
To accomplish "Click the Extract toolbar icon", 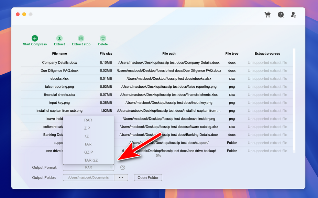I will pyautogui.click(x=59, y=38).
